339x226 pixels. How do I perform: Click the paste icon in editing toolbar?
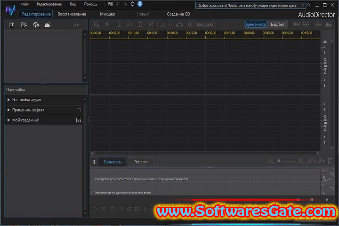[x=129, y=24]
